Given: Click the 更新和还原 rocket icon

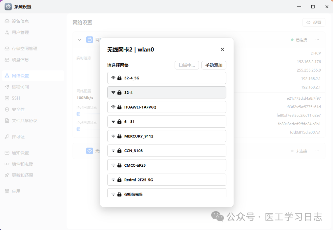Looking at the screenshot, I should [x=7, y=175].
